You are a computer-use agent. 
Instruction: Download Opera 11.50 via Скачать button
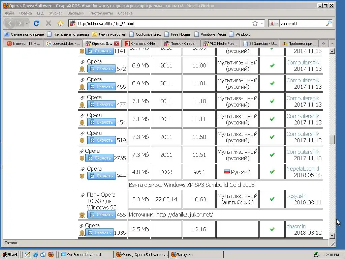pyautogui.click(x=101, y=140)
